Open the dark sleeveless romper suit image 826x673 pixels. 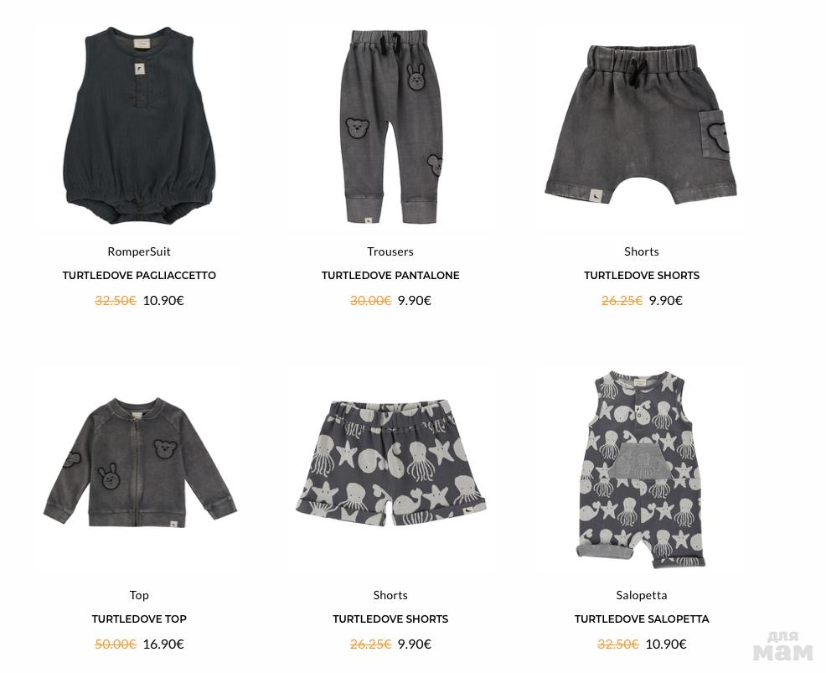point(139,126)
